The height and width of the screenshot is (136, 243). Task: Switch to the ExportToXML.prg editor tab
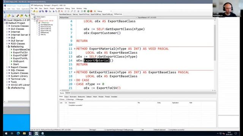pos(107,14)
